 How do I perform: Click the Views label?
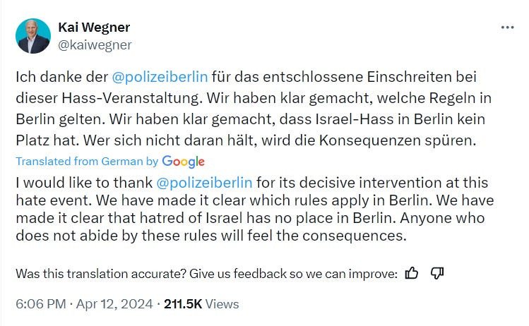(222, 304)
